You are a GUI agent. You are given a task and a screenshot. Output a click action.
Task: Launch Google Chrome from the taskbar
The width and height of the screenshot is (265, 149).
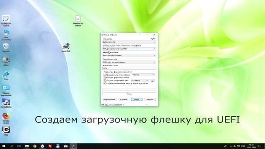click(35, 146)
